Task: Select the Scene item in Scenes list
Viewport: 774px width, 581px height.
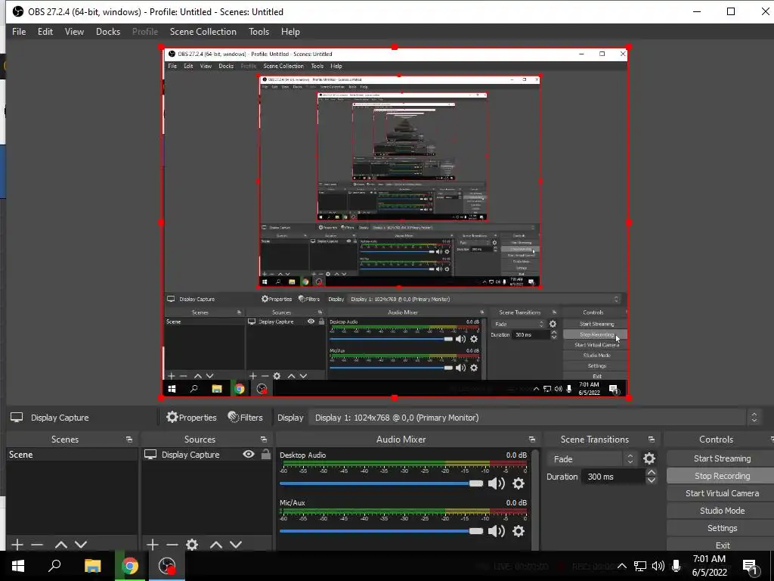Action: coord(72,455)
